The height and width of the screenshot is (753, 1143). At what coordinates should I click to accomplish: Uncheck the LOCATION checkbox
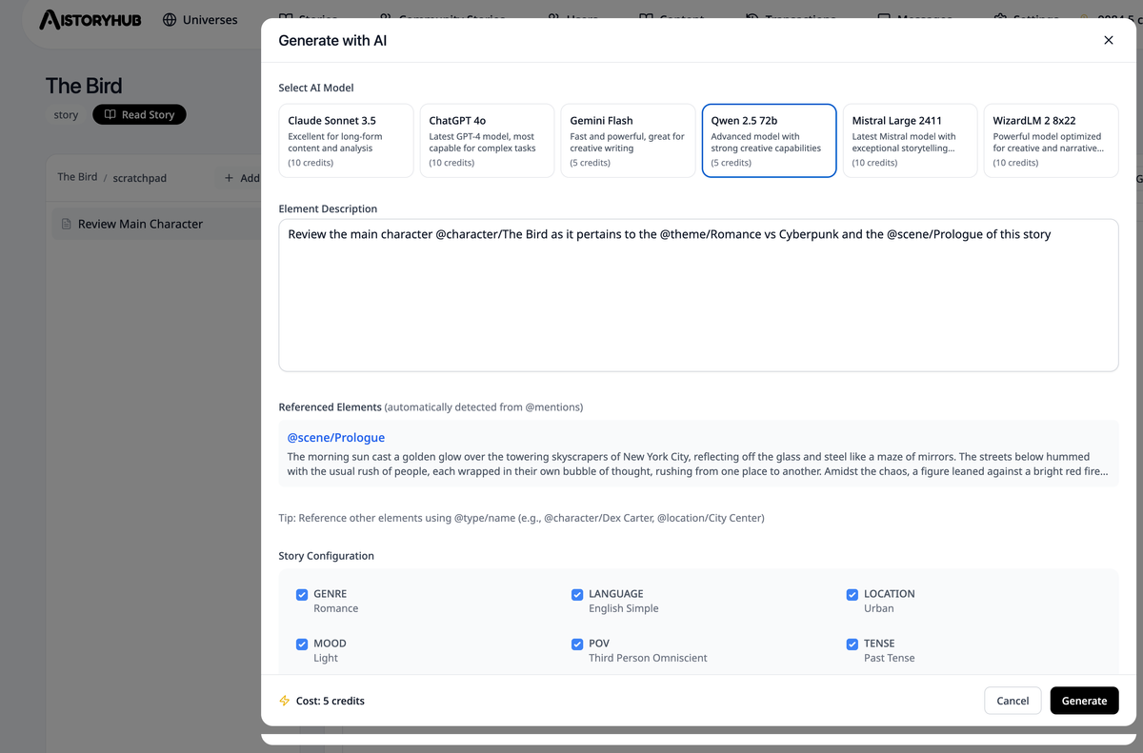point(852,594)
